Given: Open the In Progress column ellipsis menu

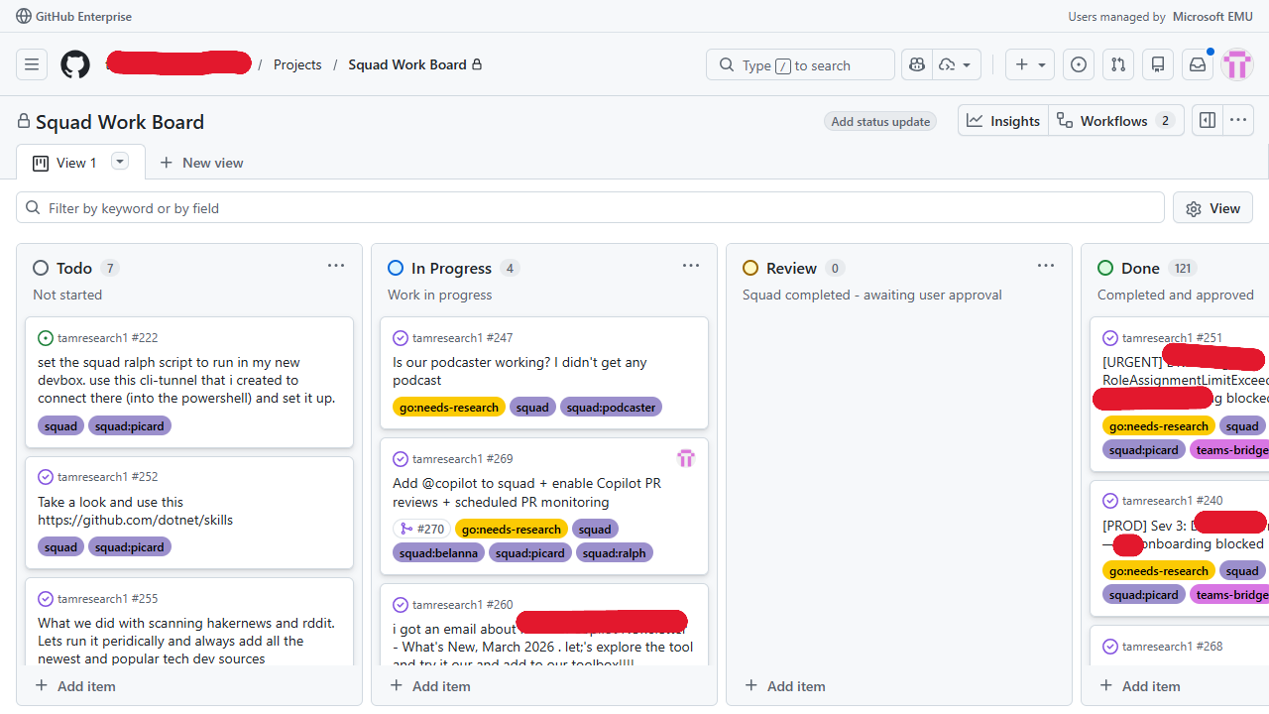Looking at the screenshot, I should [690, 266].
